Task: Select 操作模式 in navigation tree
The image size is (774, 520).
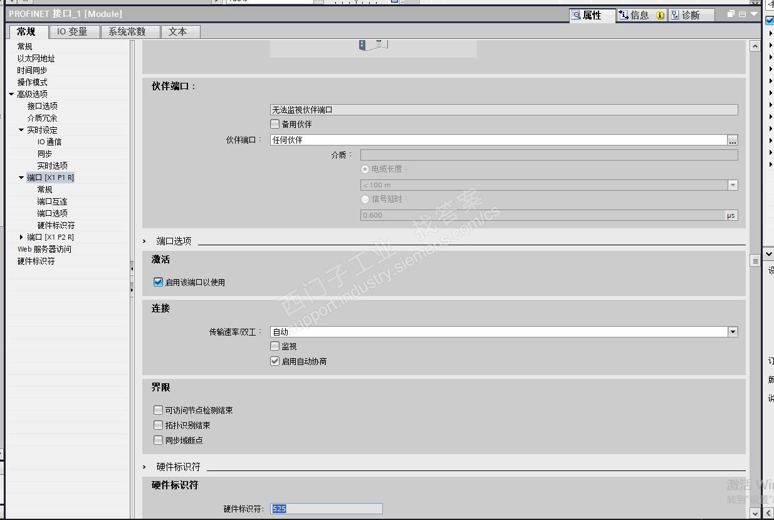Action: coord(32,82)
